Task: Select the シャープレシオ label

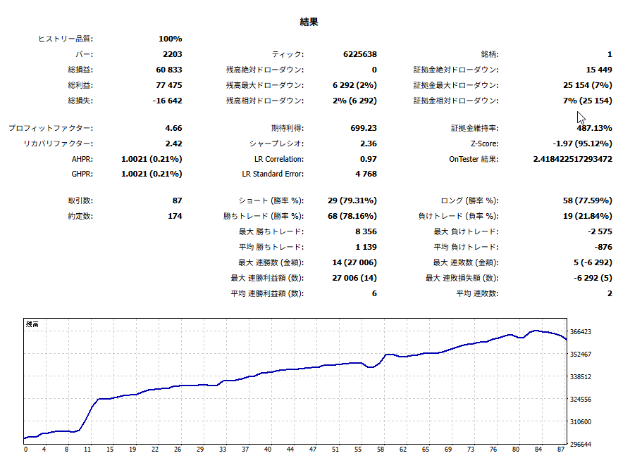Action: point(277,144)
